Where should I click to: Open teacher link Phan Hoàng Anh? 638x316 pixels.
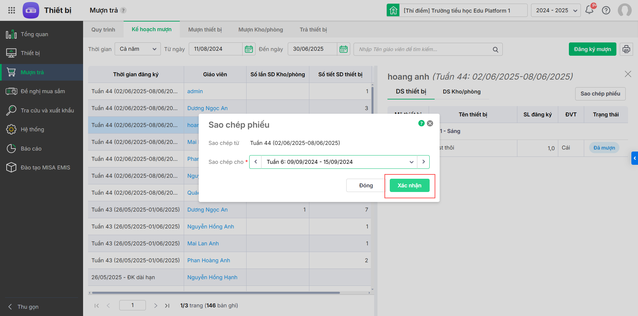coord(209,260)
